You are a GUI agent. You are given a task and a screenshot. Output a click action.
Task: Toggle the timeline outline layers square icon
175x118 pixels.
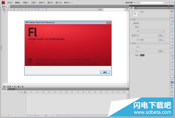point(25,92)
